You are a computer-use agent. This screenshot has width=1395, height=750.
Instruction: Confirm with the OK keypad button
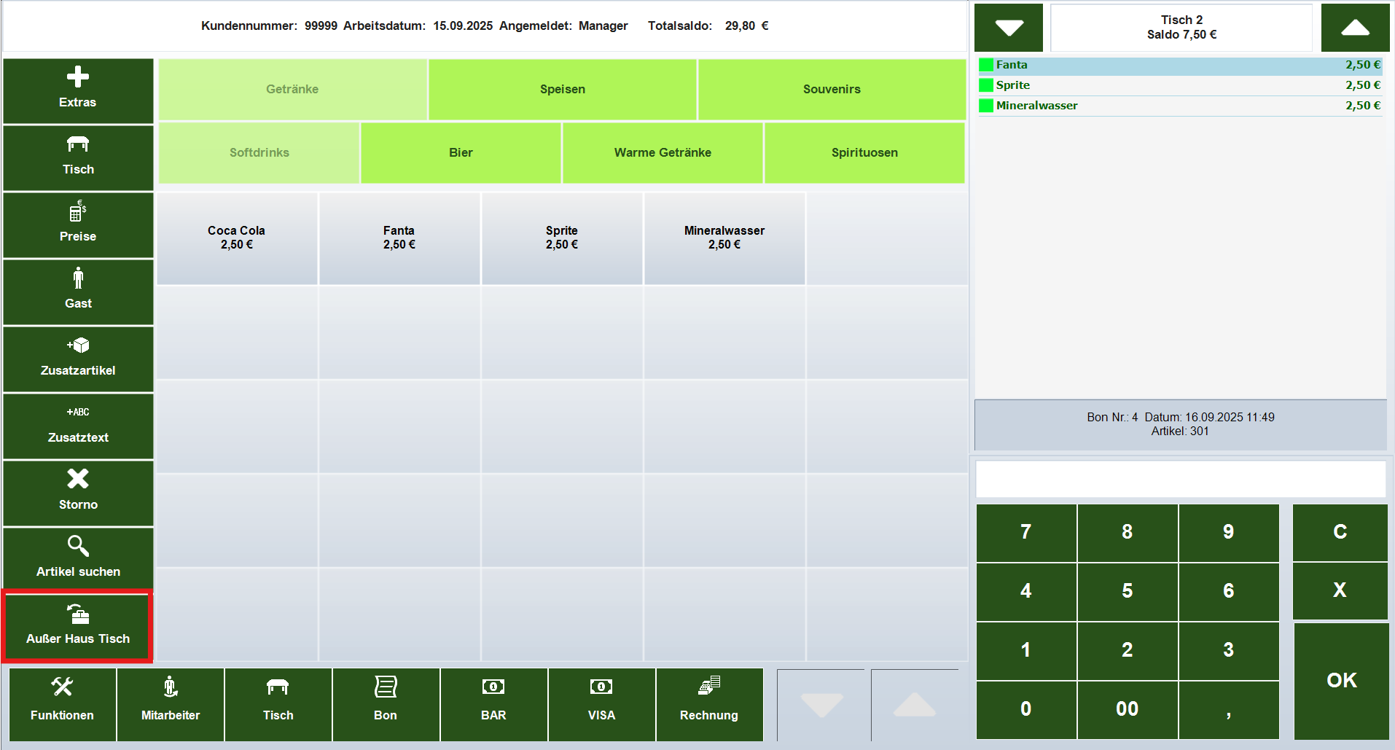click(1341, 680)
